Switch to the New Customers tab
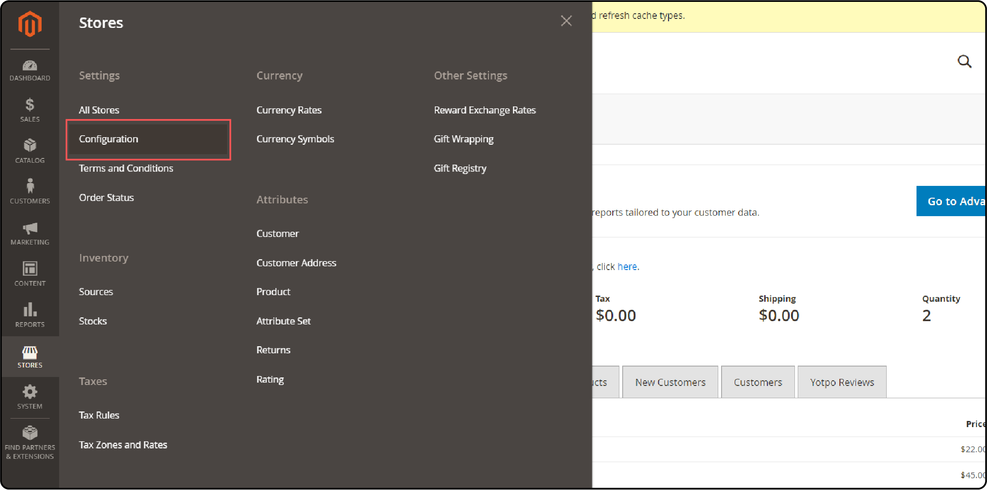Image resolution: width=987 pixels, height=490 pixels. [670, 382]
